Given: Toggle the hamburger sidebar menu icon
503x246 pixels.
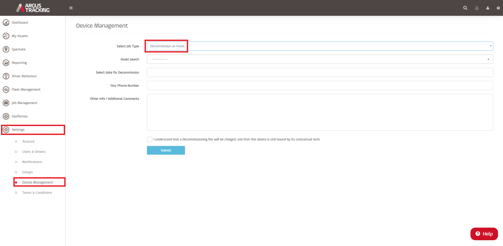Looking at the screenshot, I should (x=71, y=8).
